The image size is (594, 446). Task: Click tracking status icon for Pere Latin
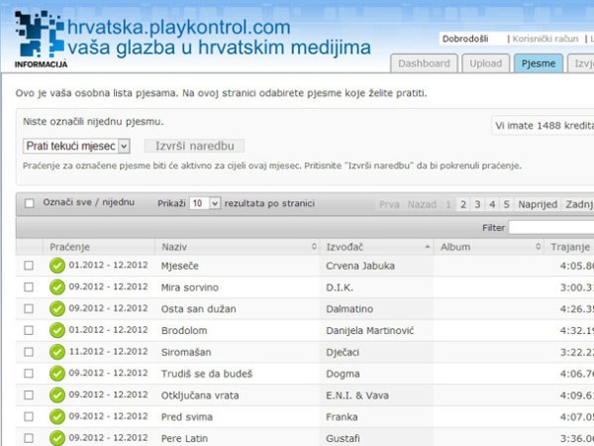pyautogui.click(x=57, y=438)
